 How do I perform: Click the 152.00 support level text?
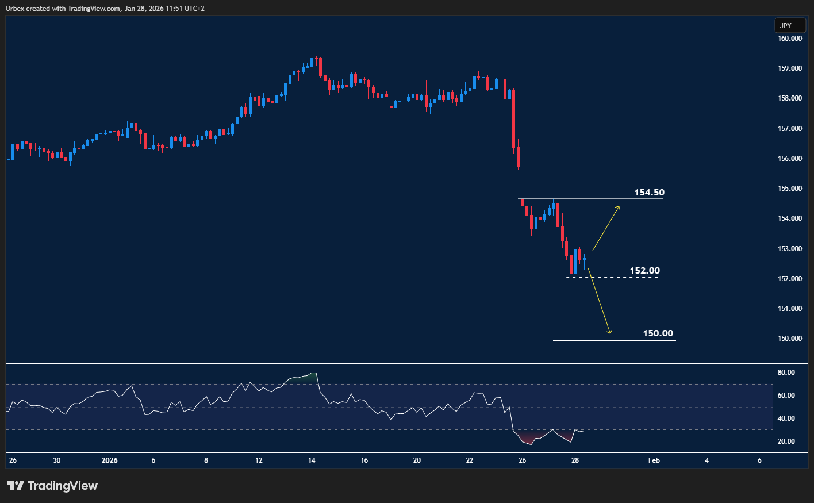644,271
